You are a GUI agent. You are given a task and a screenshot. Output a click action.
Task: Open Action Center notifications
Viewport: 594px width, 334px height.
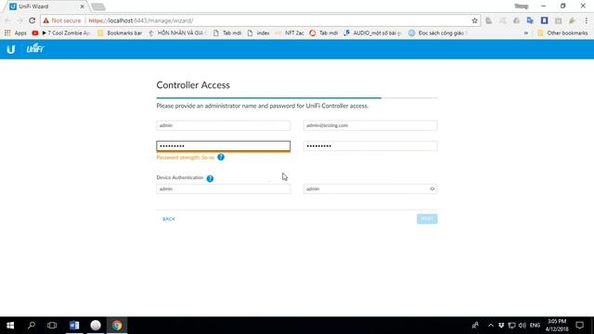point(579,326)
